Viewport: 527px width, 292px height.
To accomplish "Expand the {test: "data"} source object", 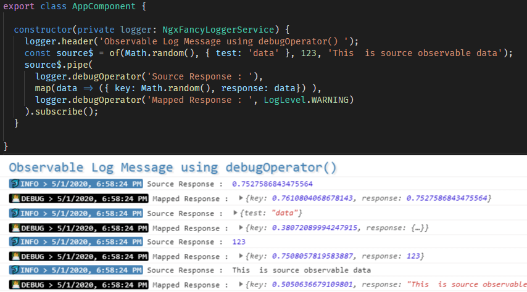I will click(x=235, y=213).
